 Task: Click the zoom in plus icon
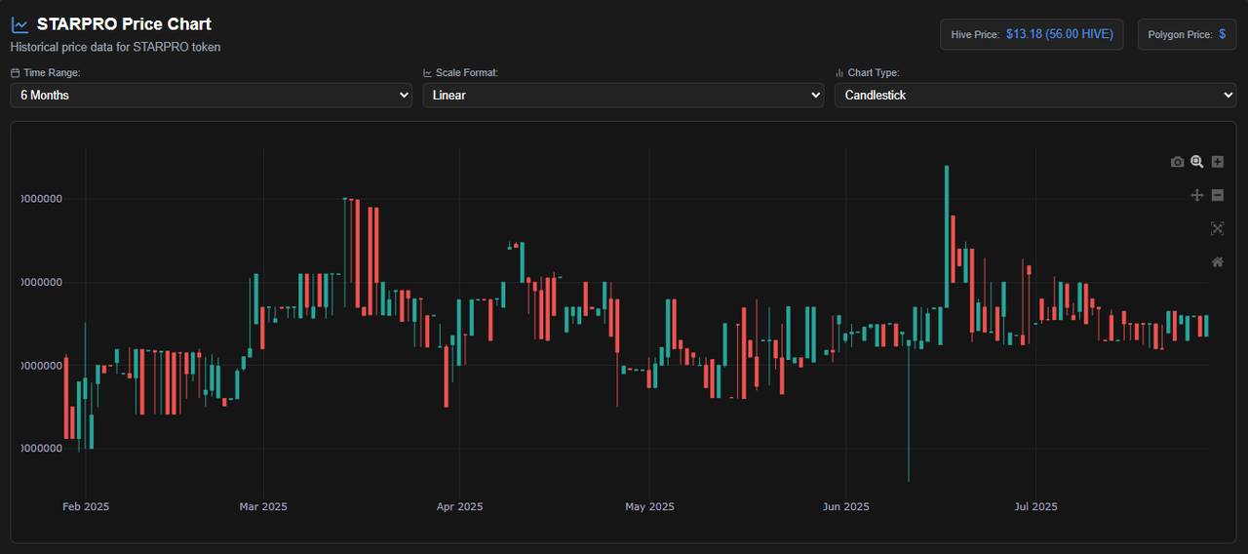tap(1218, 162)
